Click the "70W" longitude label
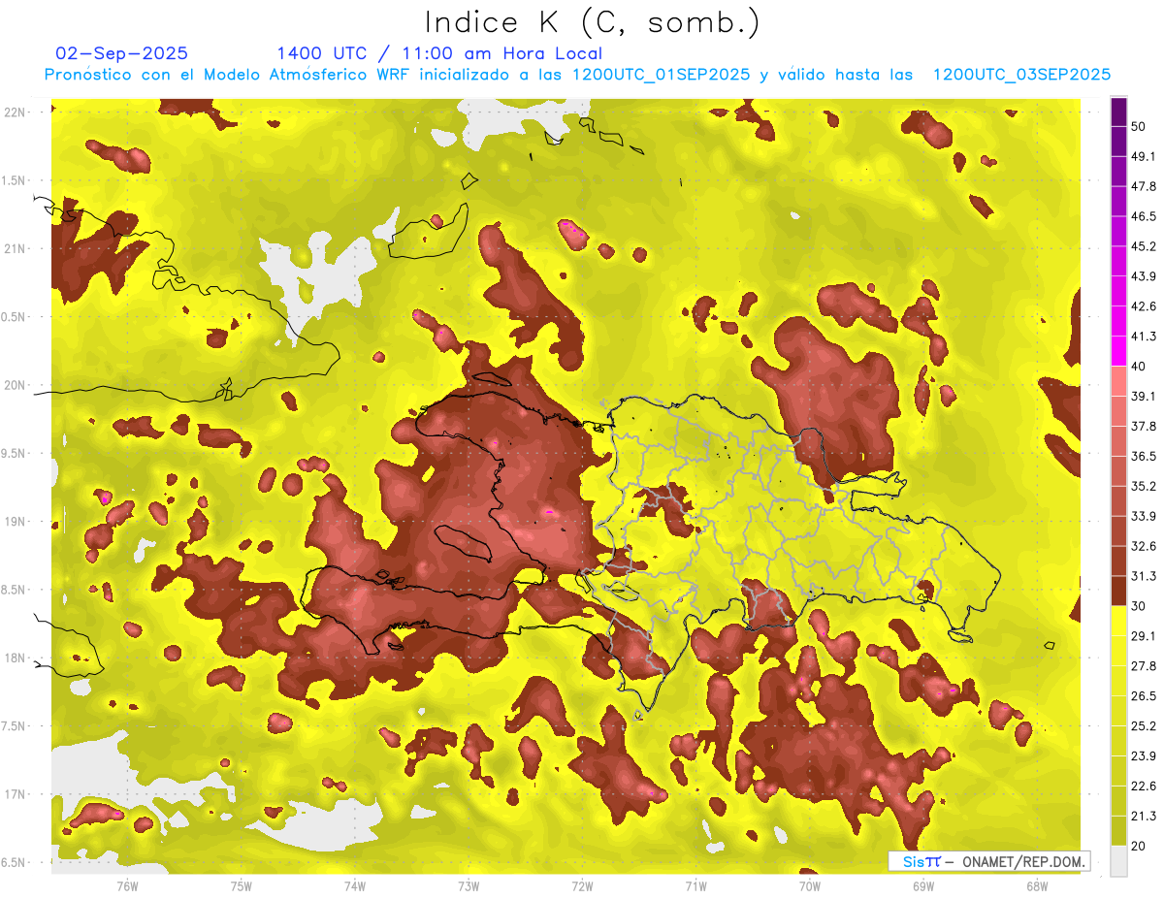Viewport: 1164px width, 899px height. (x=810, y=885)
